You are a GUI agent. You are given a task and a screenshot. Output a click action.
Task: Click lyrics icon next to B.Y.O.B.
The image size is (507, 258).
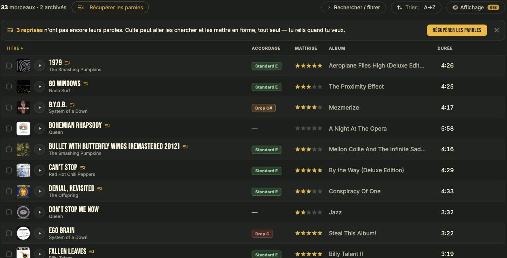pos(72,105)
